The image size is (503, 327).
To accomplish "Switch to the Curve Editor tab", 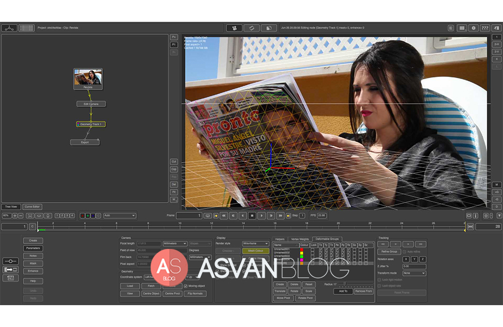I will (x=32, y=207).
